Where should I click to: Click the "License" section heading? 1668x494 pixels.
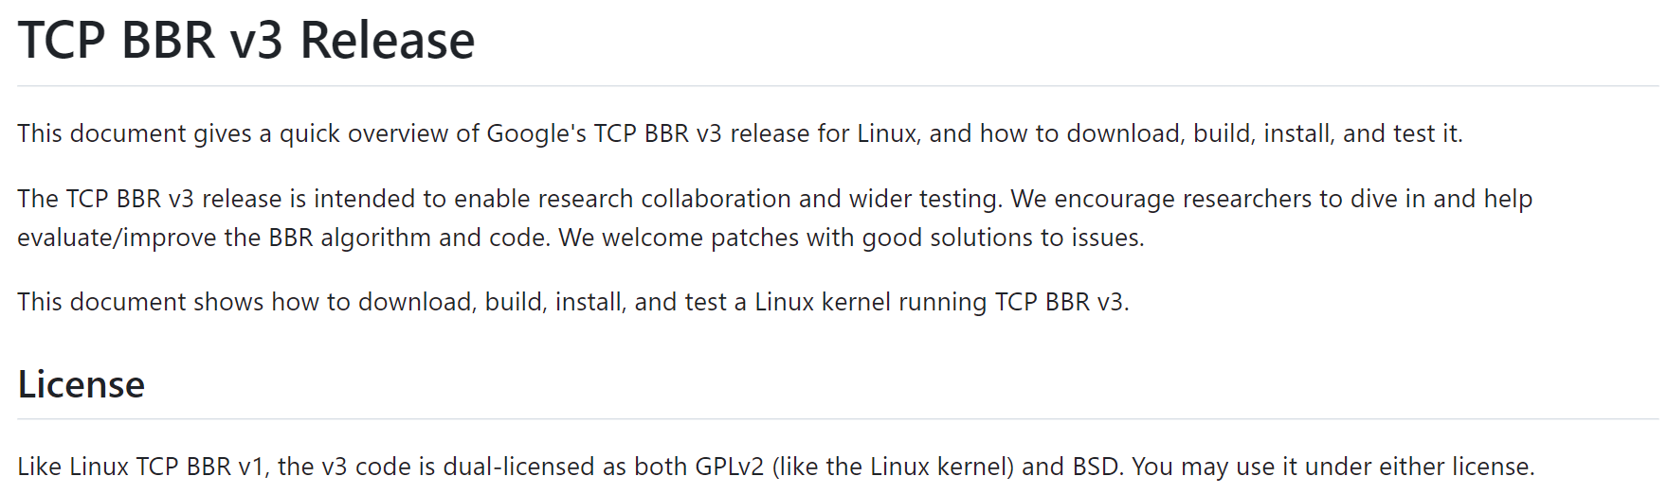pyautogui.click(x=82, y=384)
